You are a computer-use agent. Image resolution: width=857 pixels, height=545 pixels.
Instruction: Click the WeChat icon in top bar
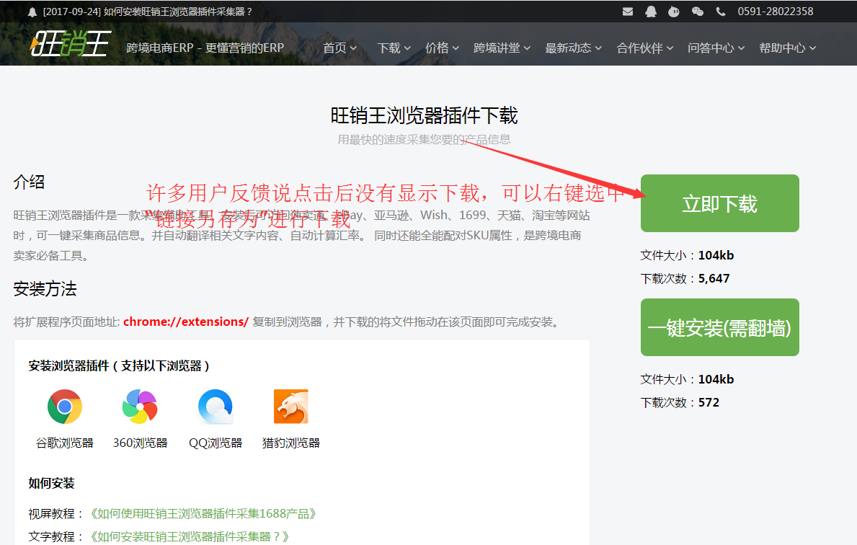coord(698,12)
